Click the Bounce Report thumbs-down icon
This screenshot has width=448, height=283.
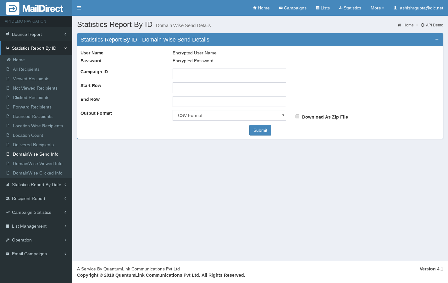coord(7,34)
